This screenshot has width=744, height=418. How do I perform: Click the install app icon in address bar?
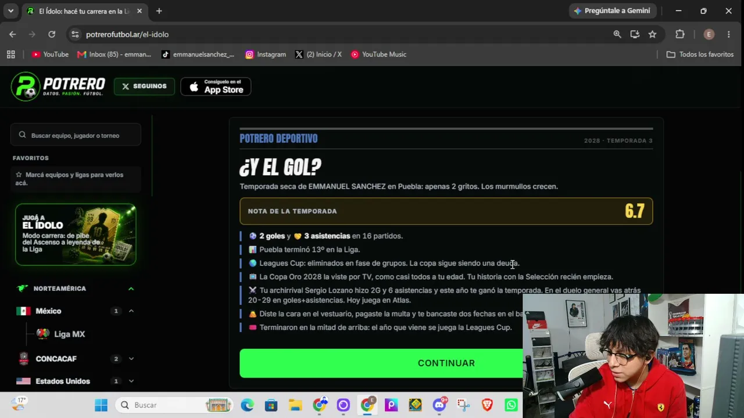coord(635,34)
